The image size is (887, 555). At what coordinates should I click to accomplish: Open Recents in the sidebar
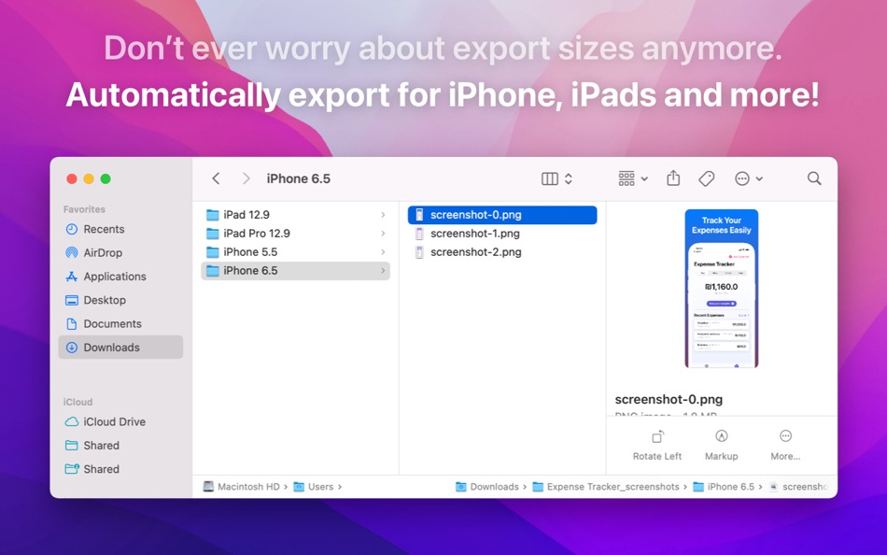[x=120, y=229]
